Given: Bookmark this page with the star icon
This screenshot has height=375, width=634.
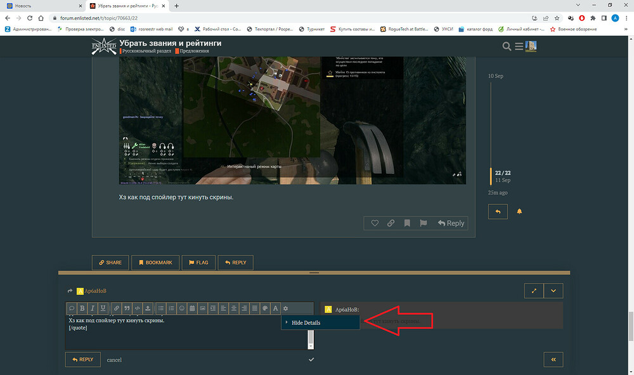Looking at the screenshot, I should pos(557,18).
